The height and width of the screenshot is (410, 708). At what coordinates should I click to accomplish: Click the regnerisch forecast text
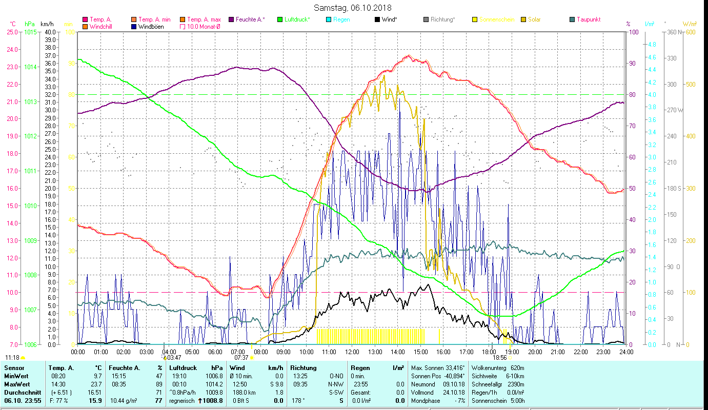(x=182, y=401)
